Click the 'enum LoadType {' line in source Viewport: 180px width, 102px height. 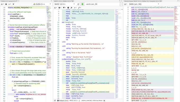point(14,14)
